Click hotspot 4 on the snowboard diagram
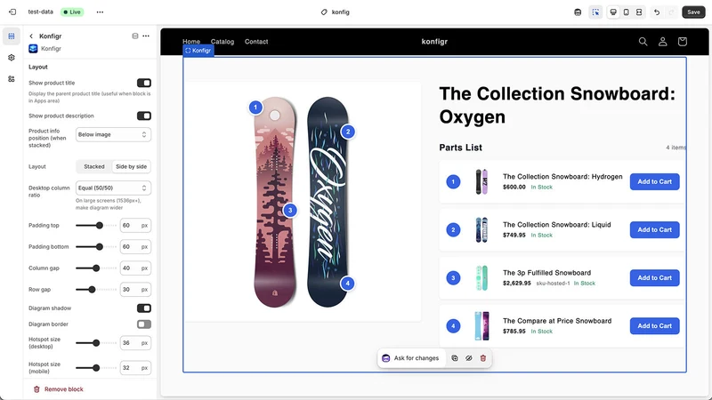The image size is (712, 400). (x=347, y=284)
